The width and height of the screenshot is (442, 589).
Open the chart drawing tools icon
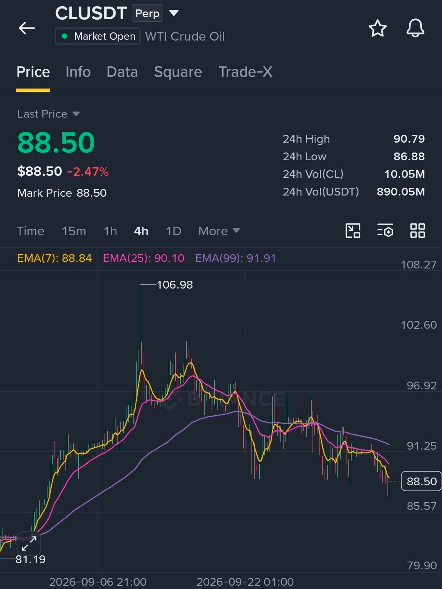tap(353, 231)
